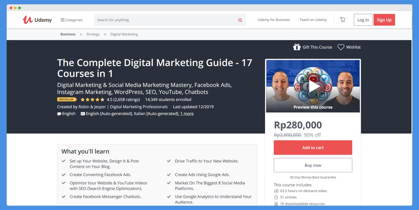Screen dimensions: 419x210
Task: Click the 51 articles file icon
Action: point(276,197)
